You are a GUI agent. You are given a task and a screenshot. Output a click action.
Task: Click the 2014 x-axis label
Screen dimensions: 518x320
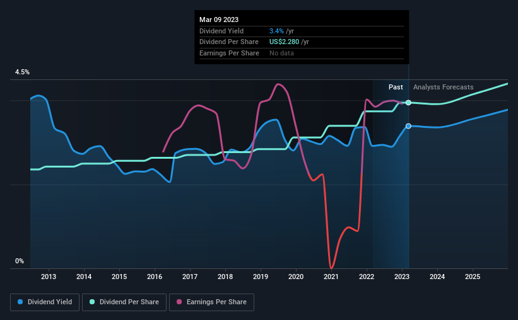(84, 277)
